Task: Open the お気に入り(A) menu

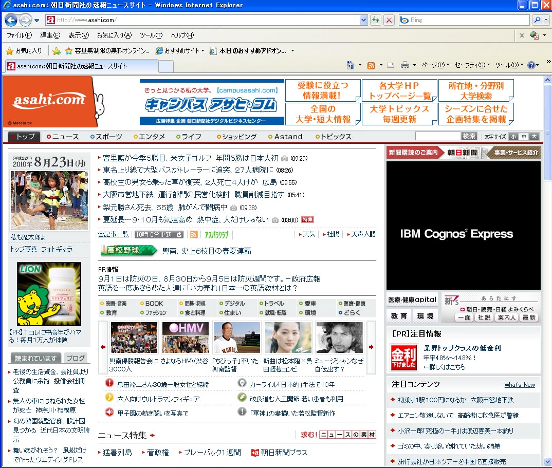Action: point(115,35)
